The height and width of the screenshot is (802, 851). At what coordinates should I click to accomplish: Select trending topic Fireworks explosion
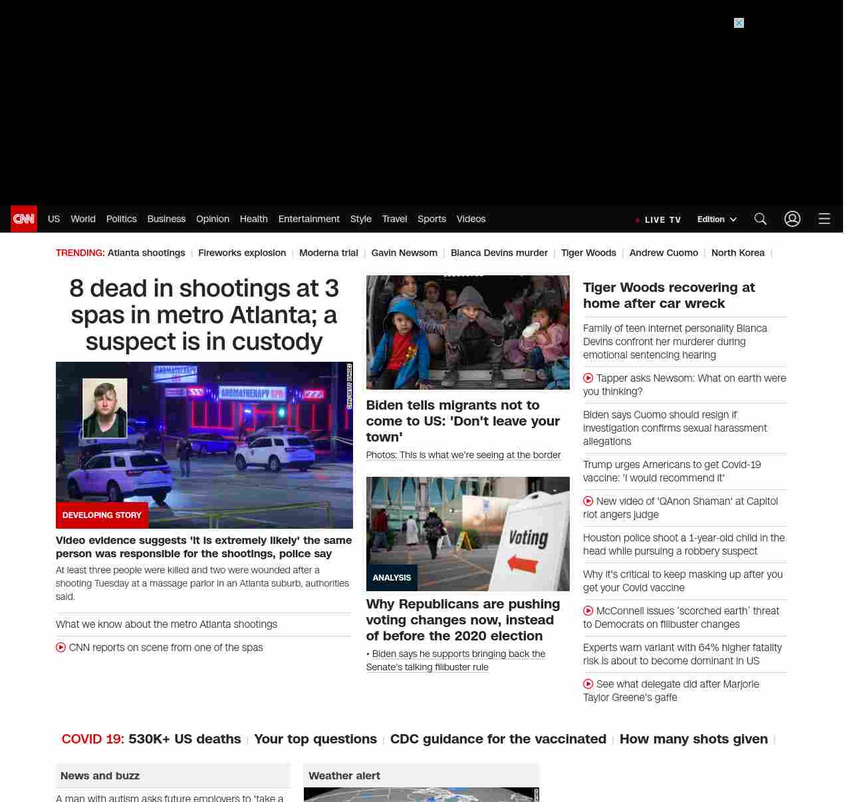pyautogui.click(x=242, y=253)
